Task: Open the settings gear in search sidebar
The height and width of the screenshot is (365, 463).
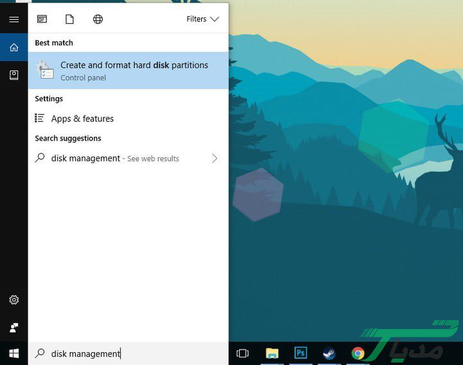Action: click(x=14, y=300)
